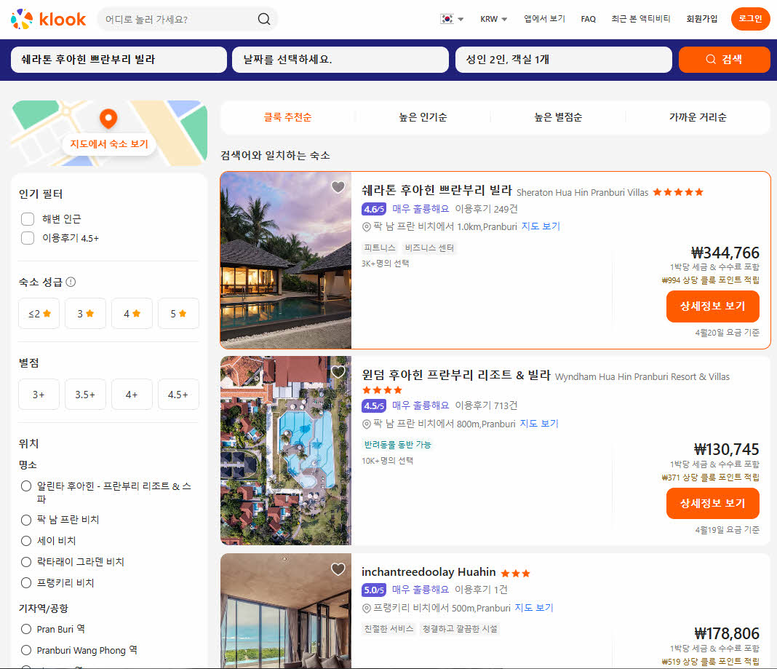Select the 5 star hotel class filter
Screen dimensions: 777x669
178,314
